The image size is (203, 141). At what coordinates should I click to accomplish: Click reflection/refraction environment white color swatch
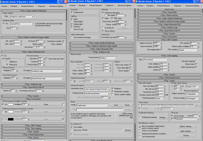tap(11, 112)
